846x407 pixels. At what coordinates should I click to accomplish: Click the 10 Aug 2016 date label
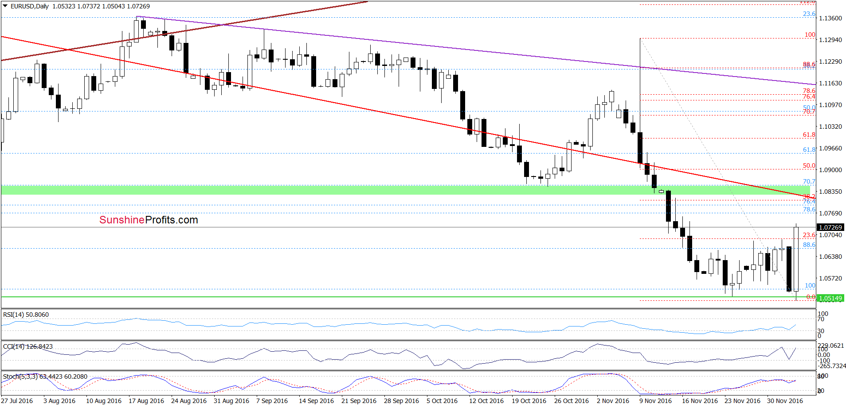point(104,401)
